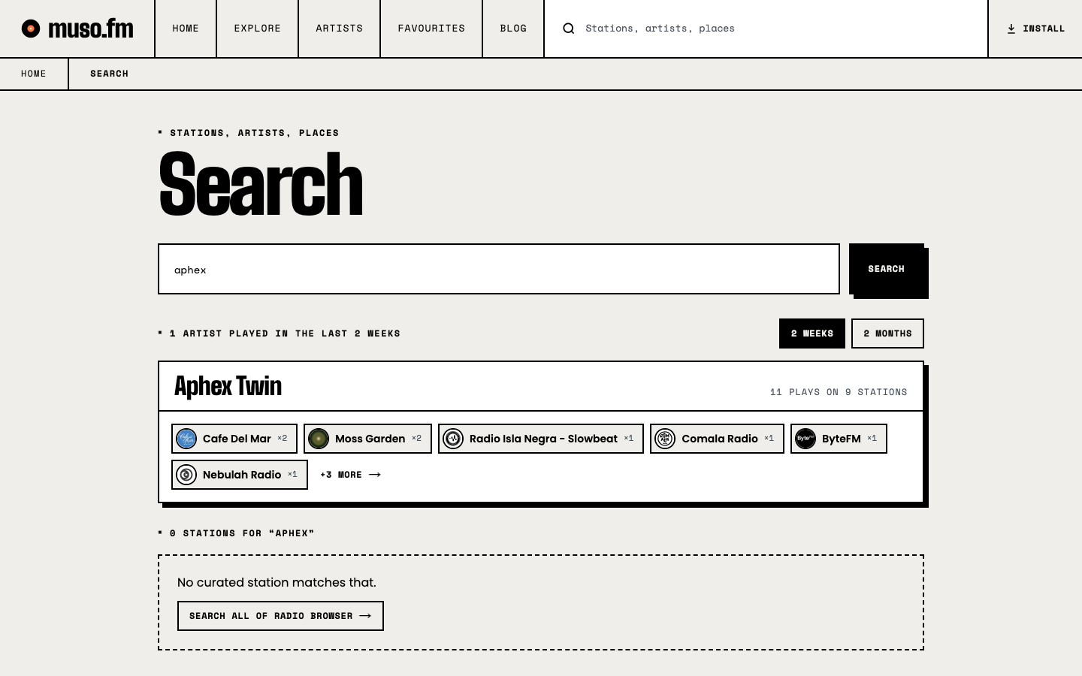Focus the search field containing aphex
Image resolution: width=1082 pixels, height=676 pixels.
(499, 269)
